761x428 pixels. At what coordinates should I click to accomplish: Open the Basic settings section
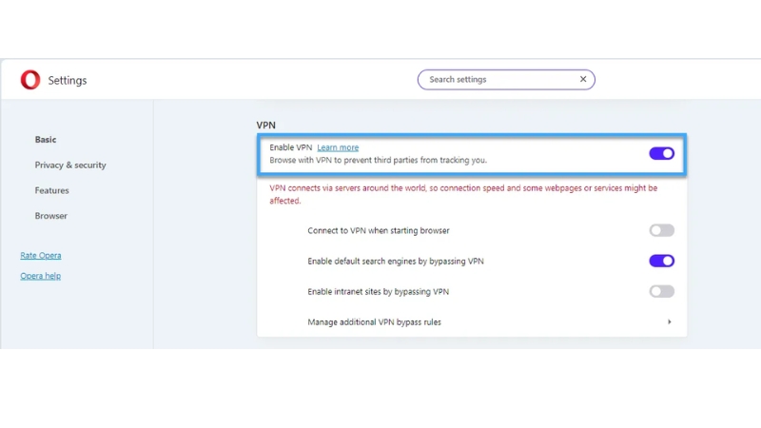point(46,140)
